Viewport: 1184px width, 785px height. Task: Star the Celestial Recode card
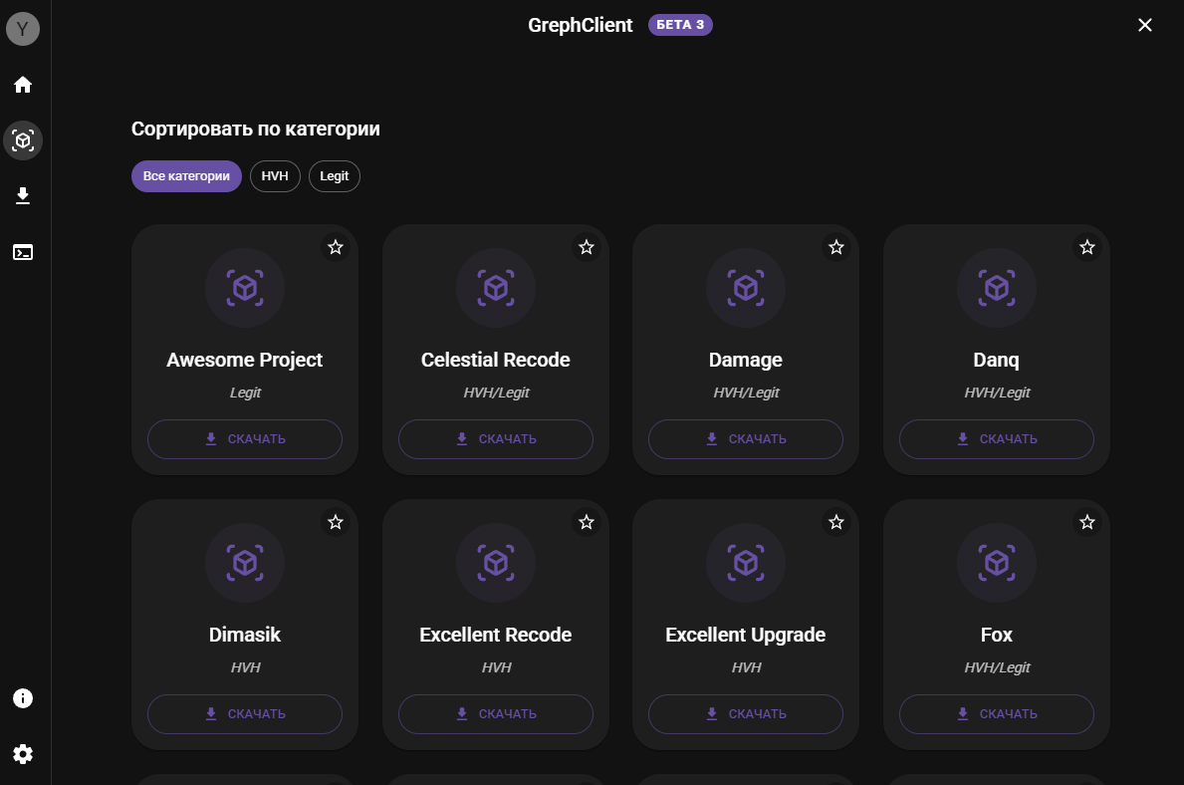(x=587, y=247)
